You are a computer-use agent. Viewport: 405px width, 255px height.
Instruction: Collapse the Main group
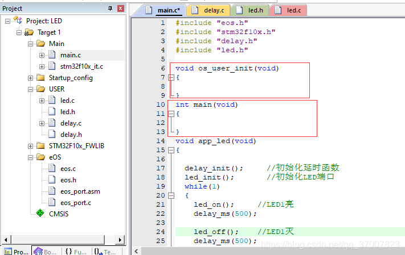(x=31, y=44)
